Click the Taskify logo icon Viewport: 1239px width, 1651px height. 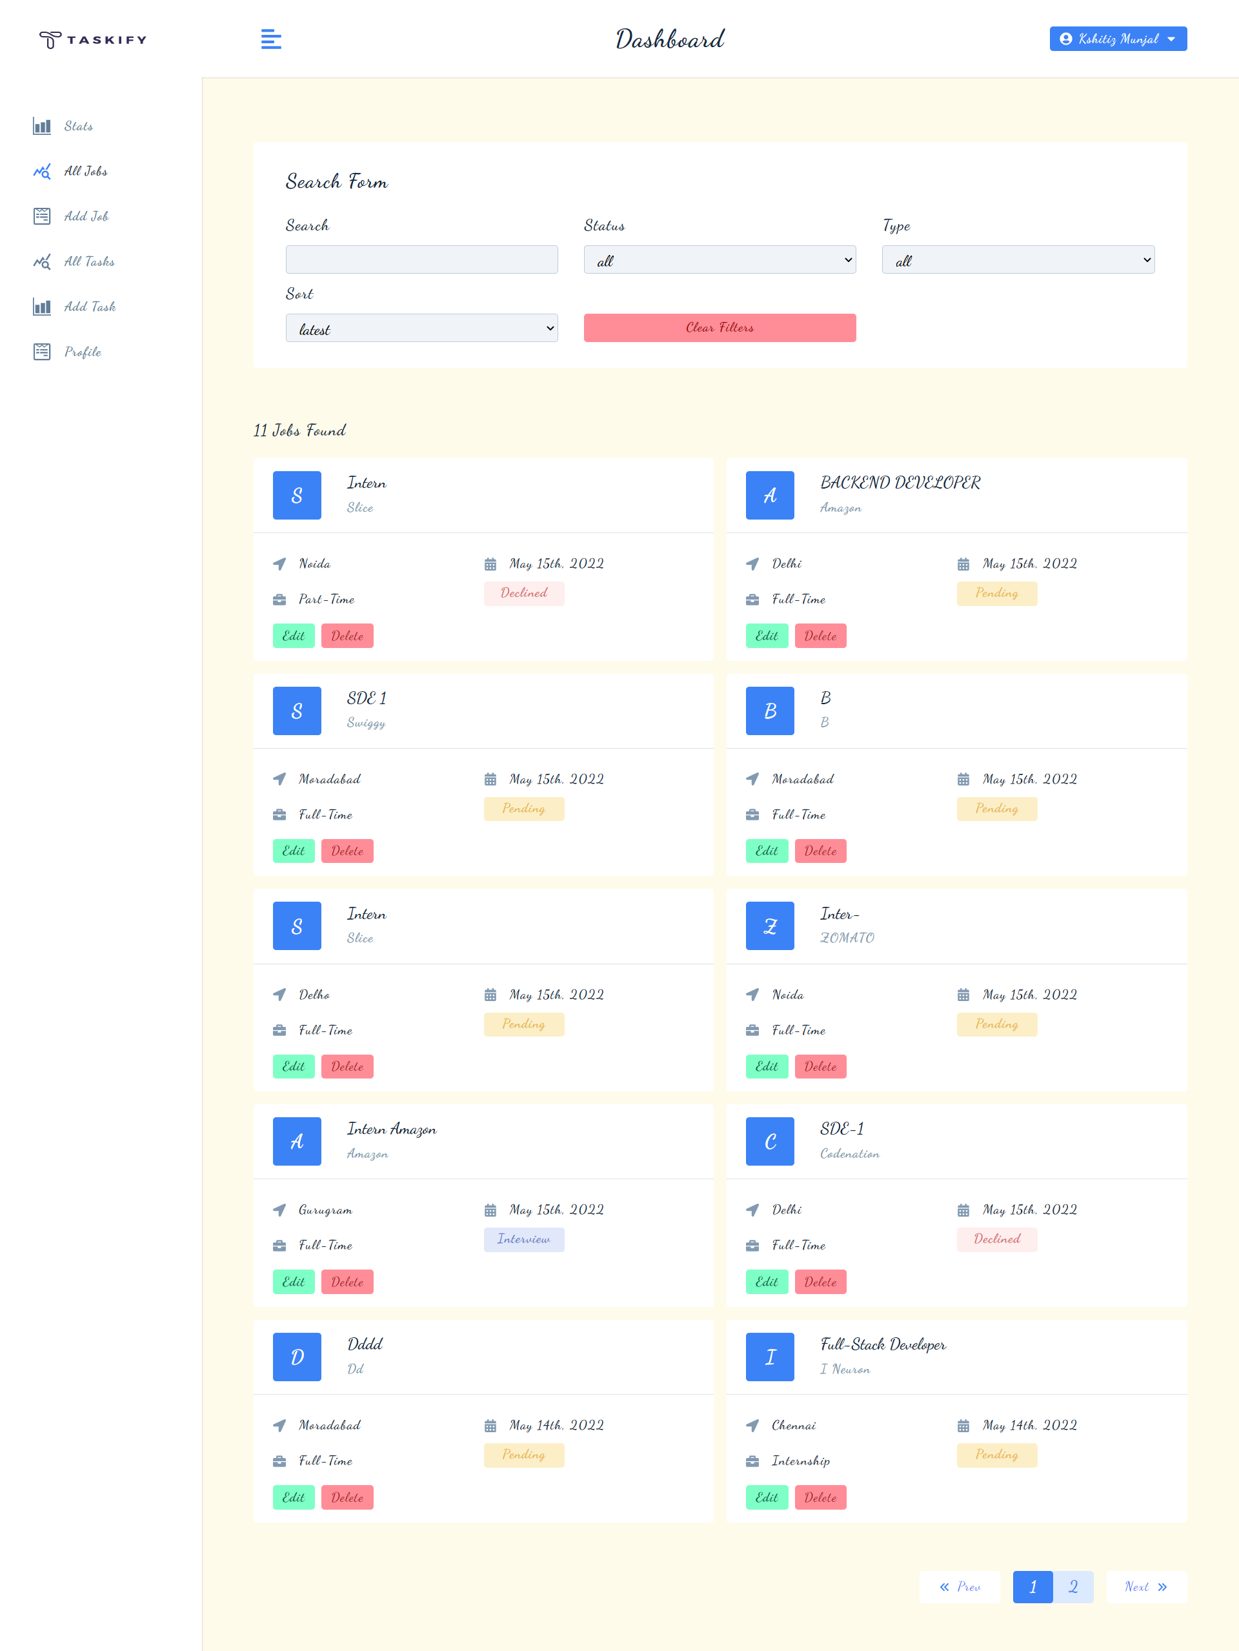point(52,39)
